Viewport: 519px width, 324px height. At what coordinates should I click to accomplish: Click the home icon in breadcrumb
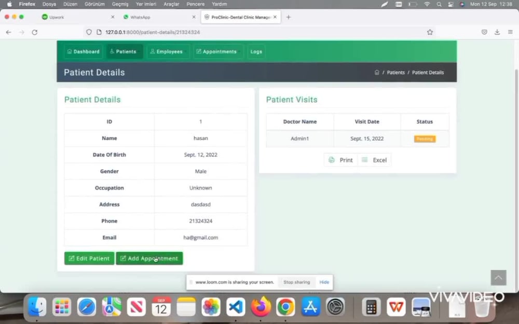(377, 73)
